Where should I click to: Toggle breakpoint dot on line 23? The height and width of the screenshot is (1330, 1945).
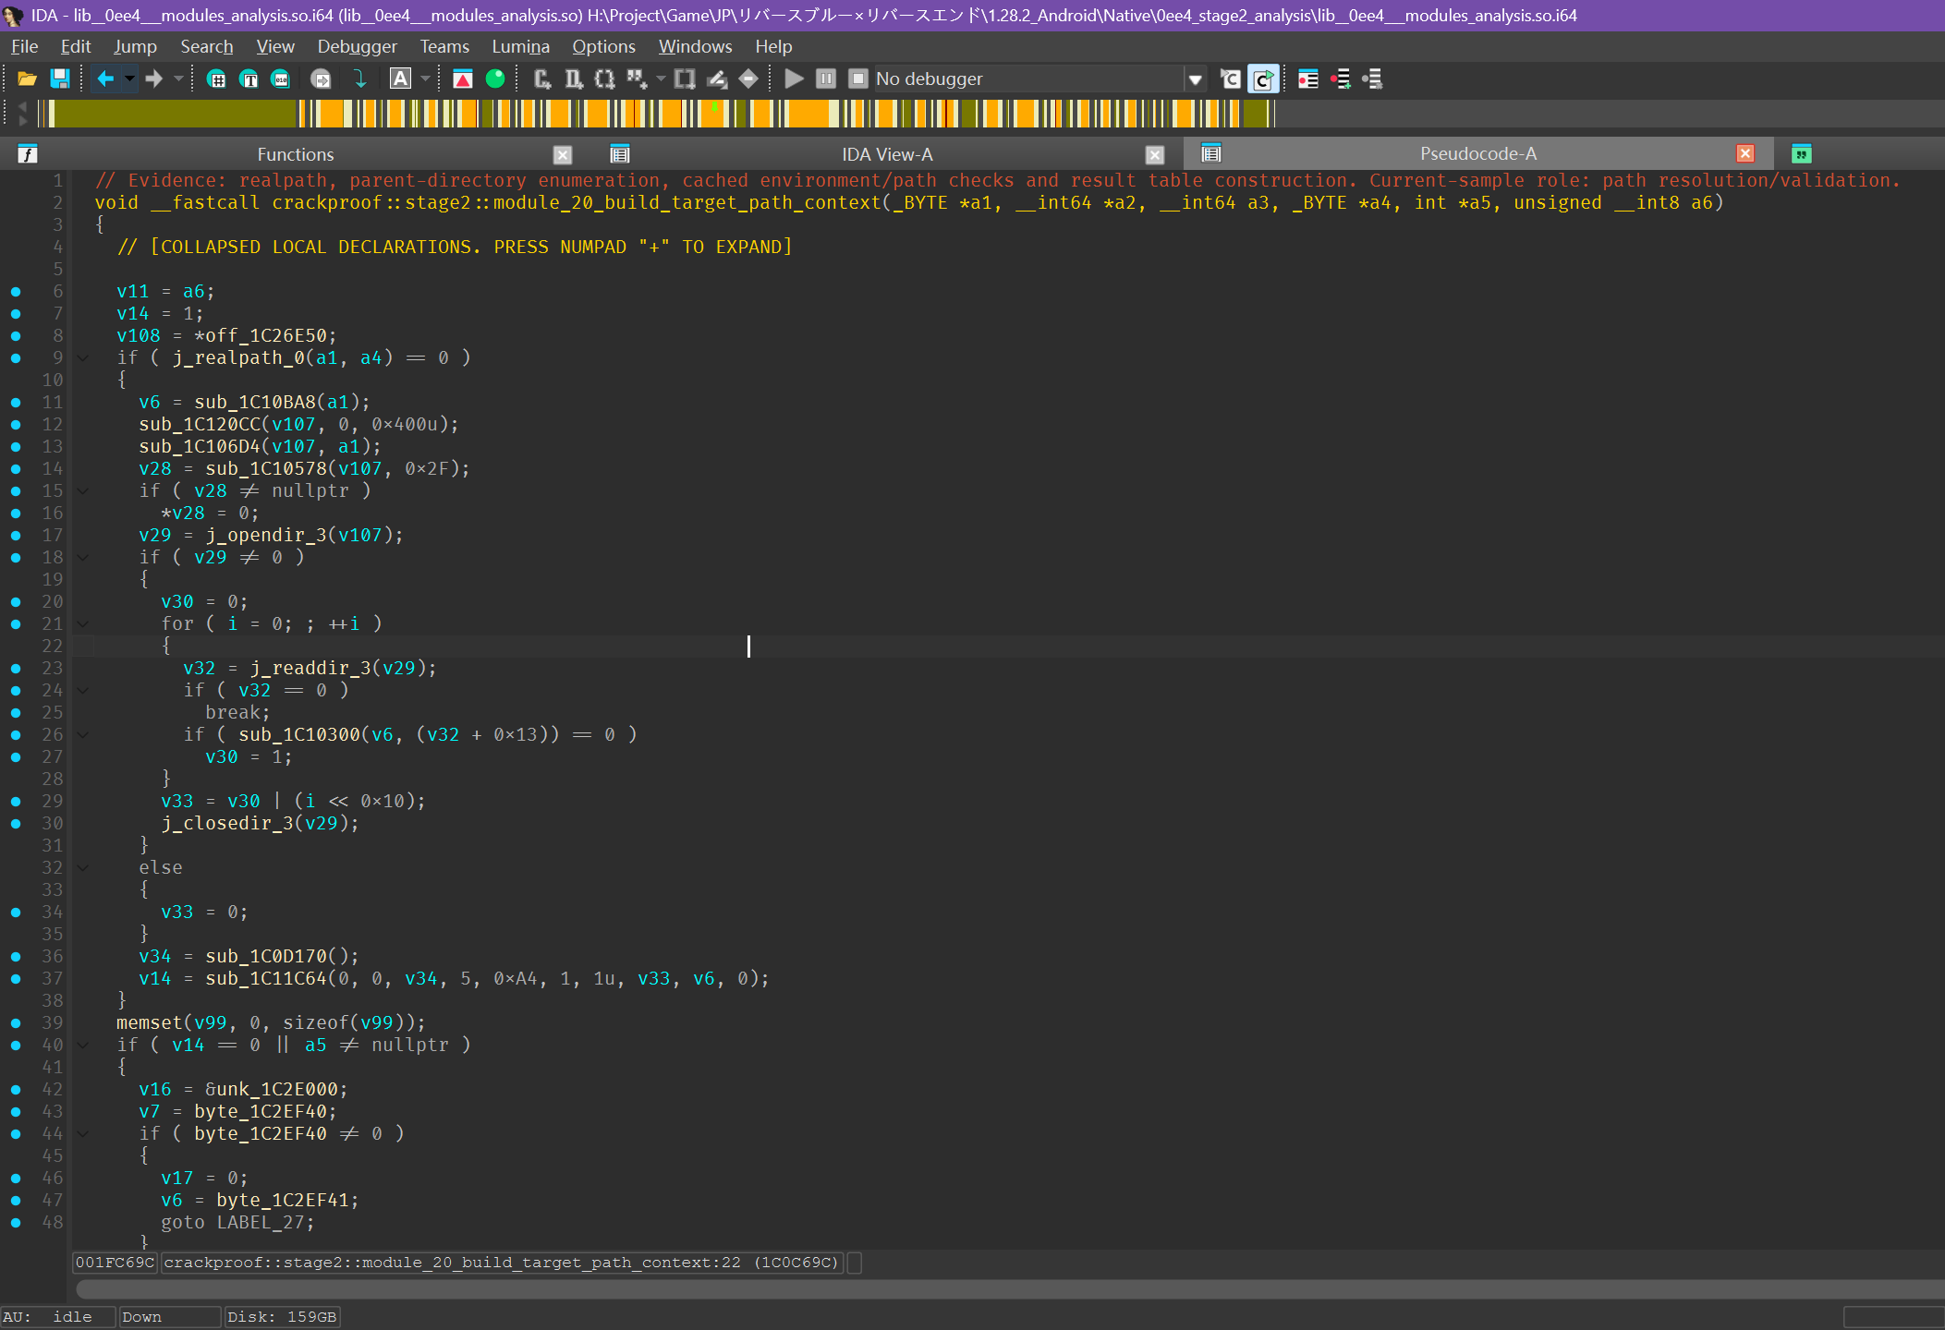(16, 669)
